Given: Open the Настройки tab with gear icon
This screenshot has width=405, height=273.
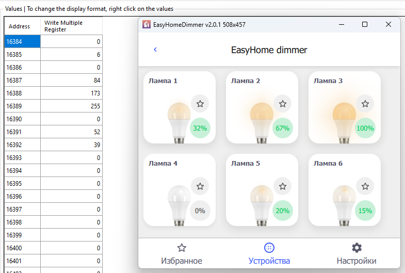Looking at the screenshot, I should pyautogui.click(x=357, y=254).
